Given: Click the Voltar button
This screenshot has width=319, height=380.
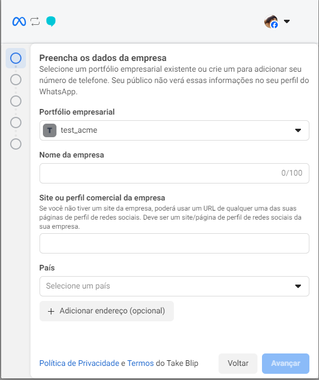Looking at the screenshot, I should pyautogui.click(x=238, y=364).
